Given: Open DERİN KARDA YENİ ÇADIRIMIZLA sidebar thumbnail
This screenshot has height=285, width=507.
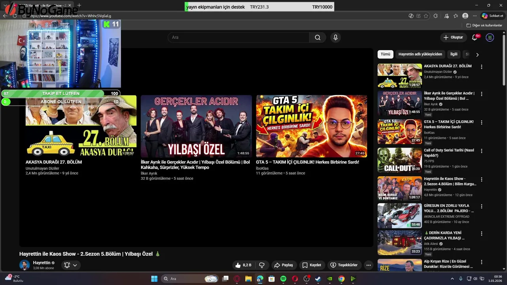Looking at the screenshot, I should tap(400, 243).
